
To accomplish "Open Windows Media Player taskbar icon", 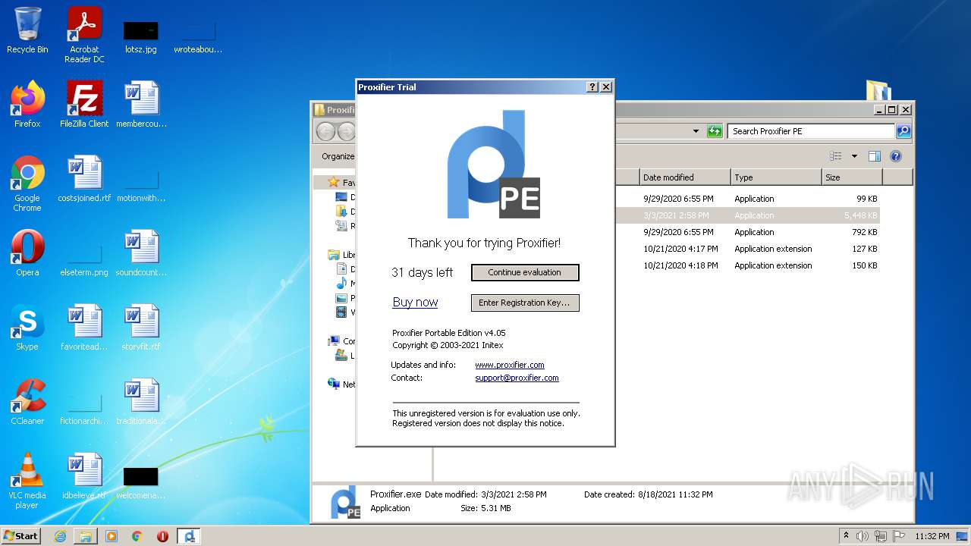I will tap(112, 536).
